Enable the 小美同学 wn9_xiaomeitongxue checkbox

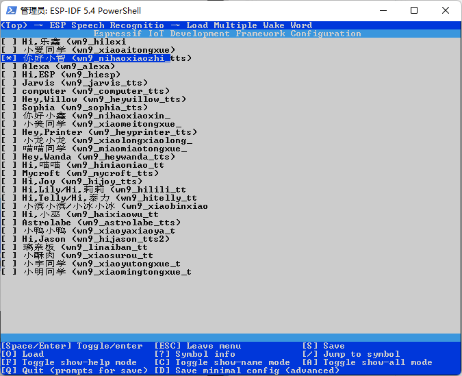tap(8, 124)
